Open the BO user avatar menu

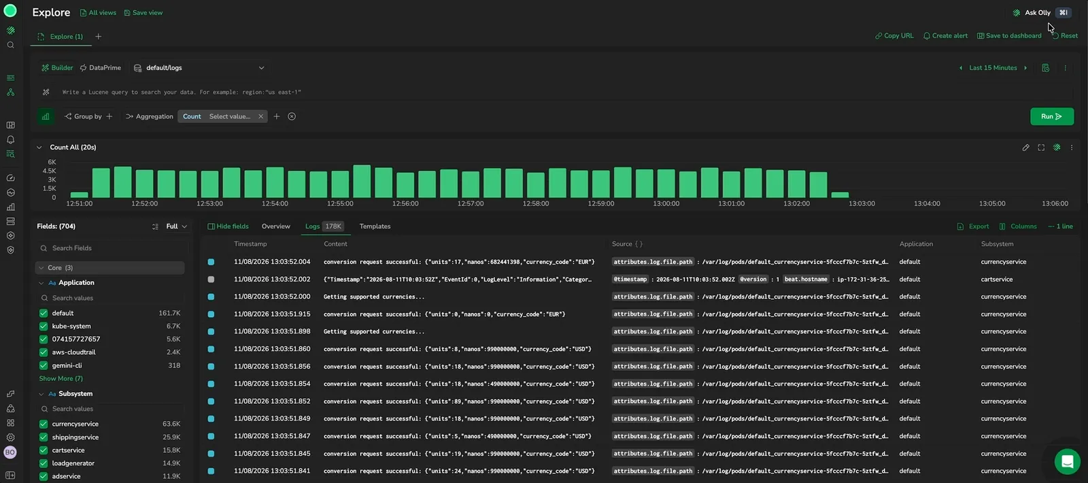pos(10,452)
